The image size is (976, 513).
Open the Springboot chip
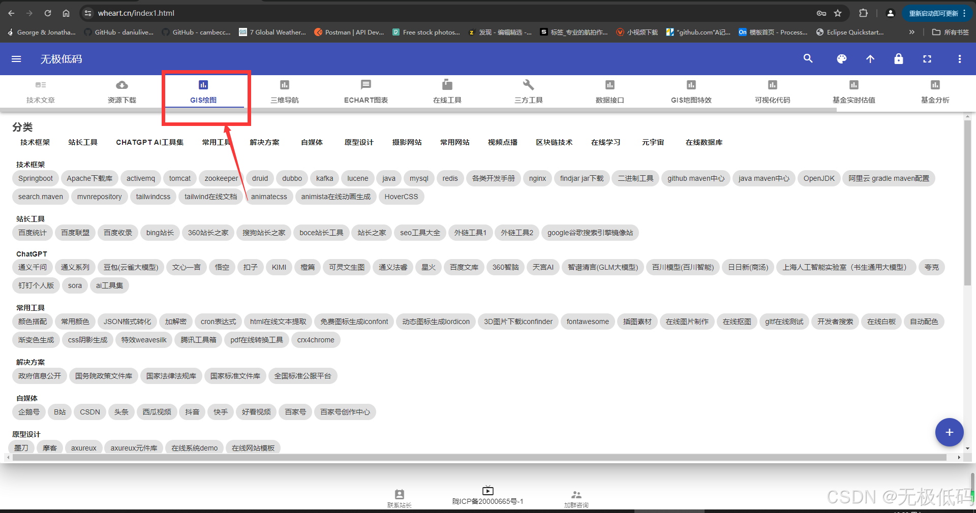(36, 178)
